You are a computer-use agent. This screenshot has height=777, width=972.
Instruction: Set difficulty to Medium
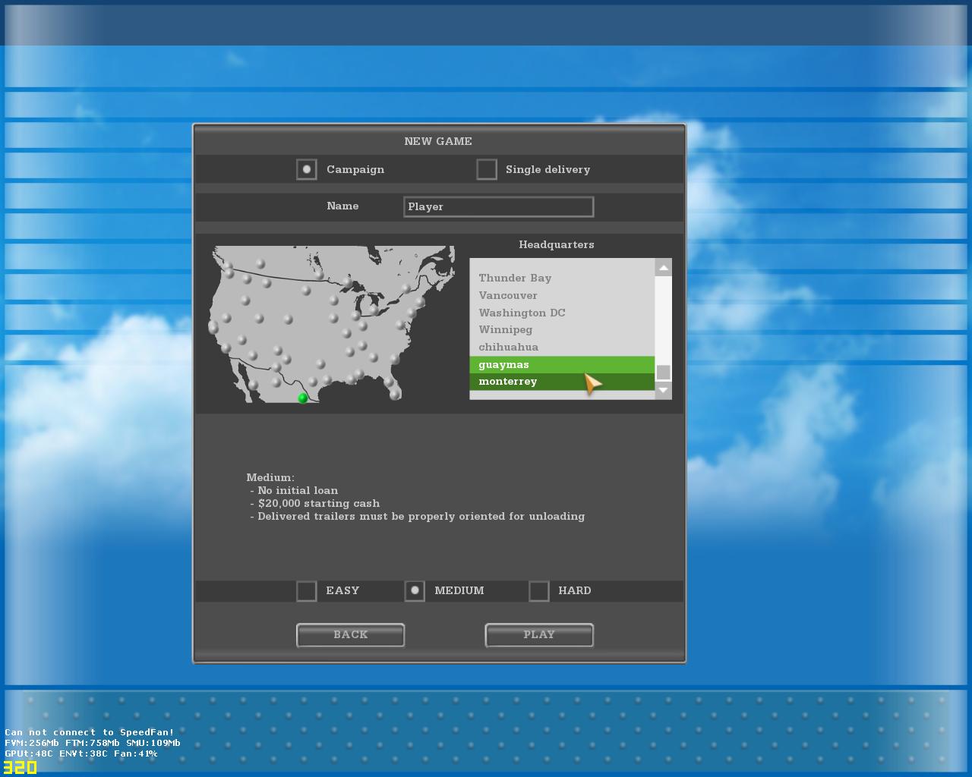pos(415,590)
